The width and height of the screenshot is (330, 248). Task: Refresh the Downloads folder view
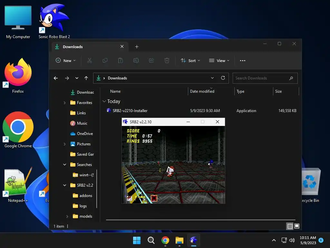pos(223,78)
